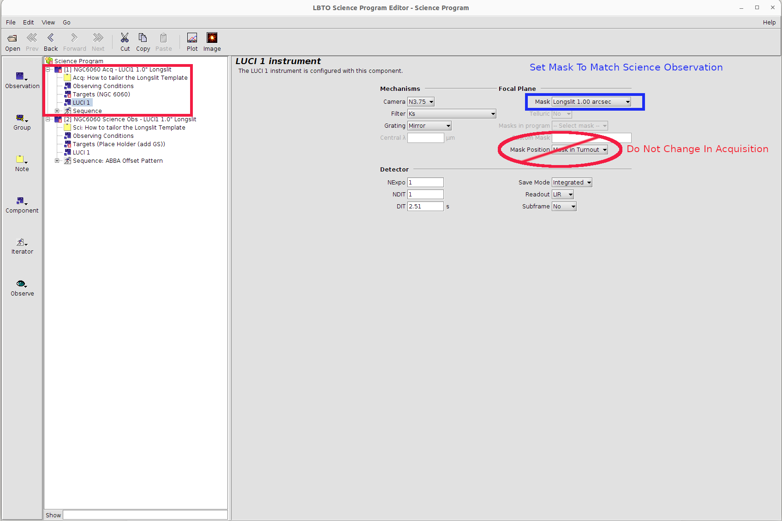Collapse the NGC6060 Acq observation node

[x=48, y=70]
